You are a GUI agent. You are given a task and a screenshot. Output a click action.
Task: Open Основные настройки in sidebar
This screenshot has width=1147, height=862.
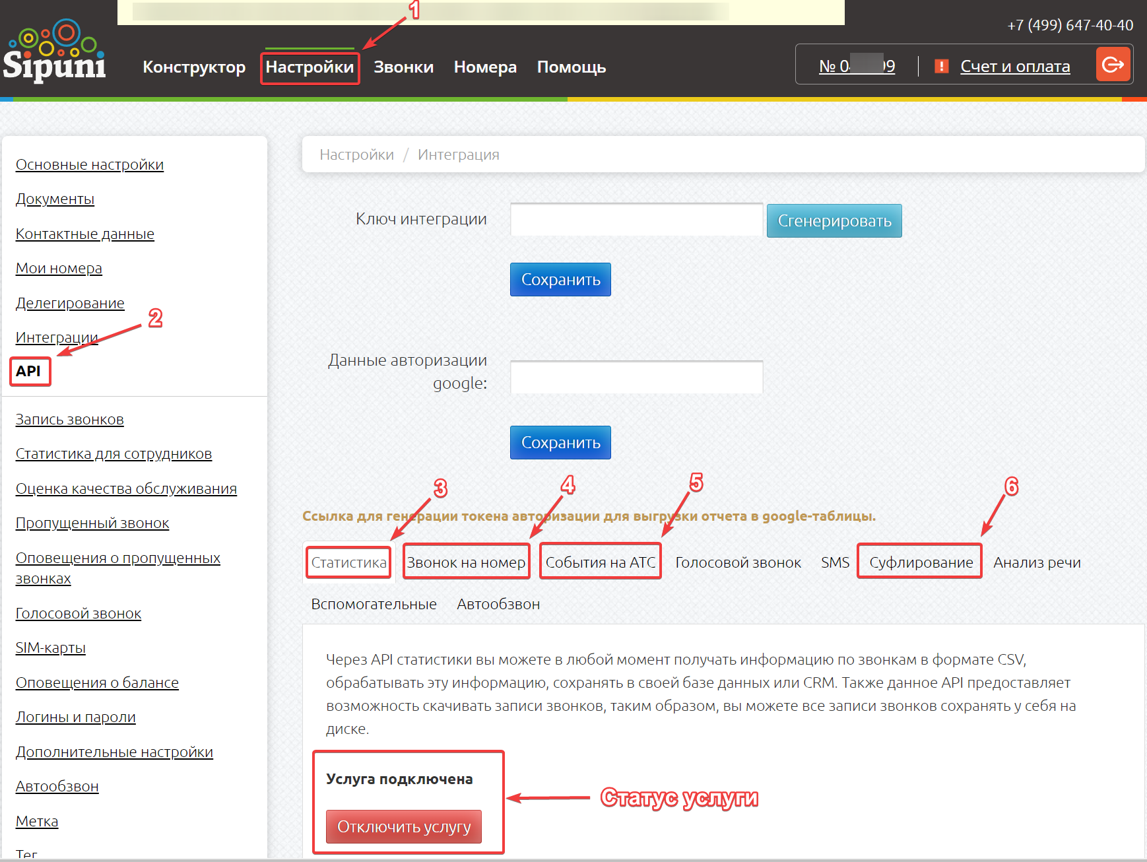[x=90, y=164]
